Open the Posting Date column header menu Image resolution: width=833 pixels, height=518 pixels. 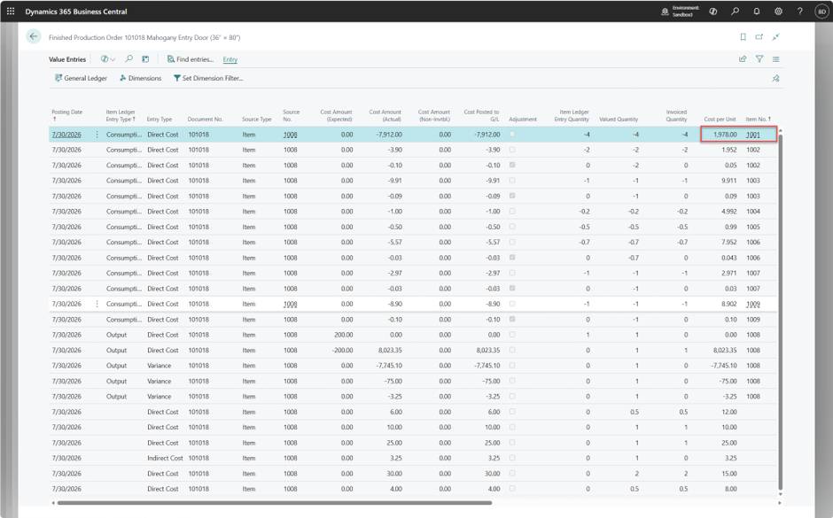(x=67, y=115)
